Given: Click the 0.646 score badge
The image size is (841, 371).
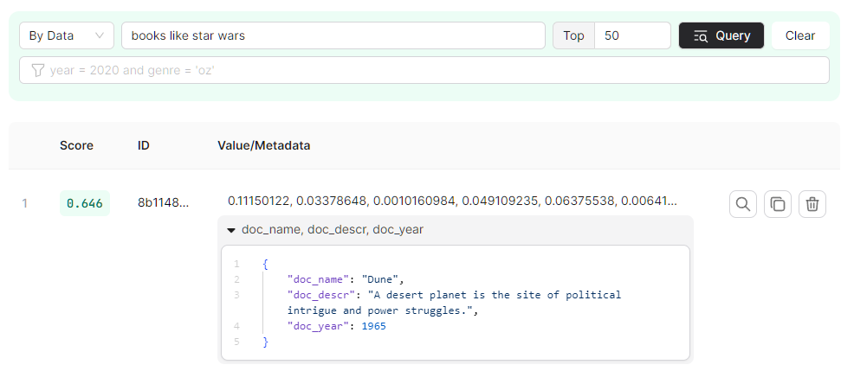Looking at the screenshot, I should [85, 203].
